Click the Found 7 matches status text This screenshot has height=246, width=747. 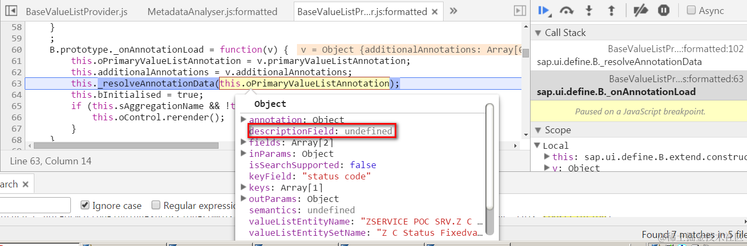[x=694, y=235]
